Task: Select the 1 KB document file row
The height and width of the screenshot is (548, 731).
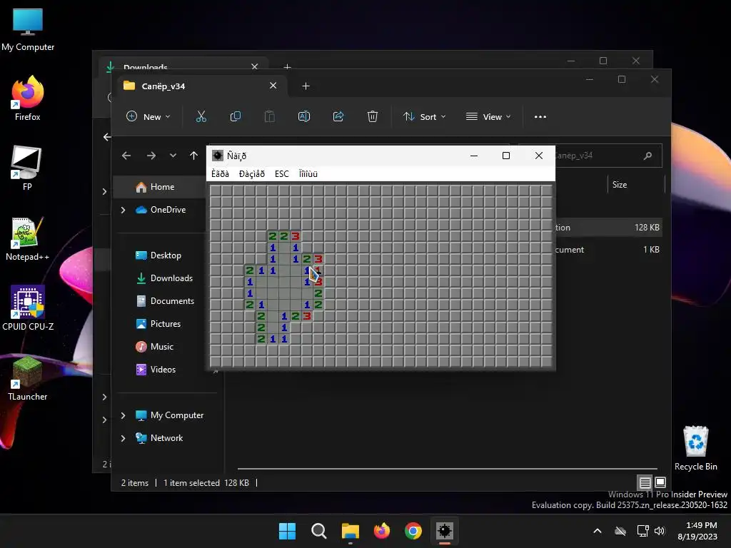Action: 608,250
